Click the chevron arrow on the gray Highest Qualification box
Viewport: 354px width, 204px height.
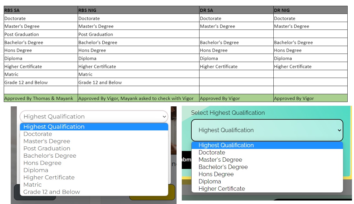[x=164, y=117]
